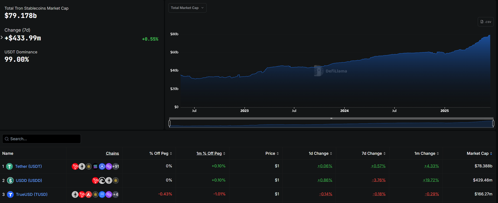This screenshot has height=203, width=498.
Task: Sort by the Price column
Action: pyautogui.click(x=272, y=154)
